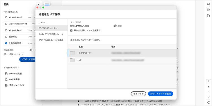Open the comments panel icon
The width and height of the screenshot is (212, 106).
(208, 4)
